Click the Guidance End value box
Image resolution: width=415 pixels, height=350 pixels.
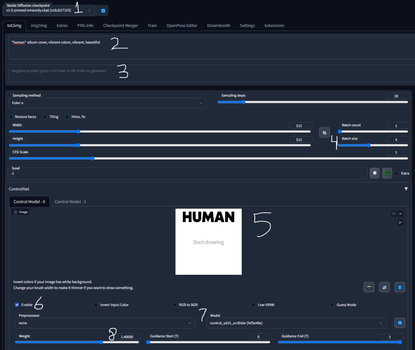click(x=392, y=337)
